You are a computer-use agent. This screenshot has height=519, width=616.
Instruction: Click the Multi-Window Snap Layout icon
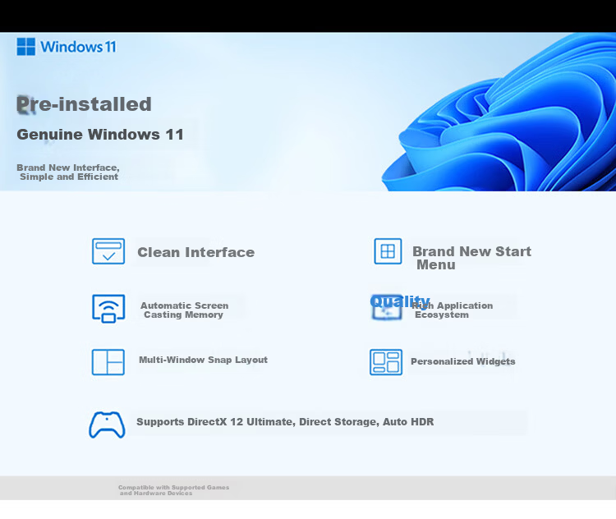coord(108,362)
